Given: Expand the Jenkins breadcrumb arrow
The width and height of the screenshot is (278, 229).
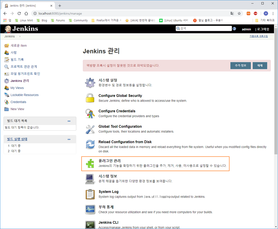Looking at the screenshot, I should pyautogui.click(x=20, y=36).
